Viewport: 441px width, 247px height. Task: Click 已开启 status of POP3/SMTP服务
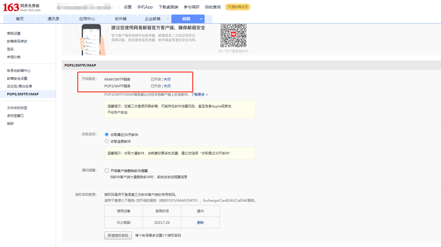pyautogui.click(x=156, y=86)
